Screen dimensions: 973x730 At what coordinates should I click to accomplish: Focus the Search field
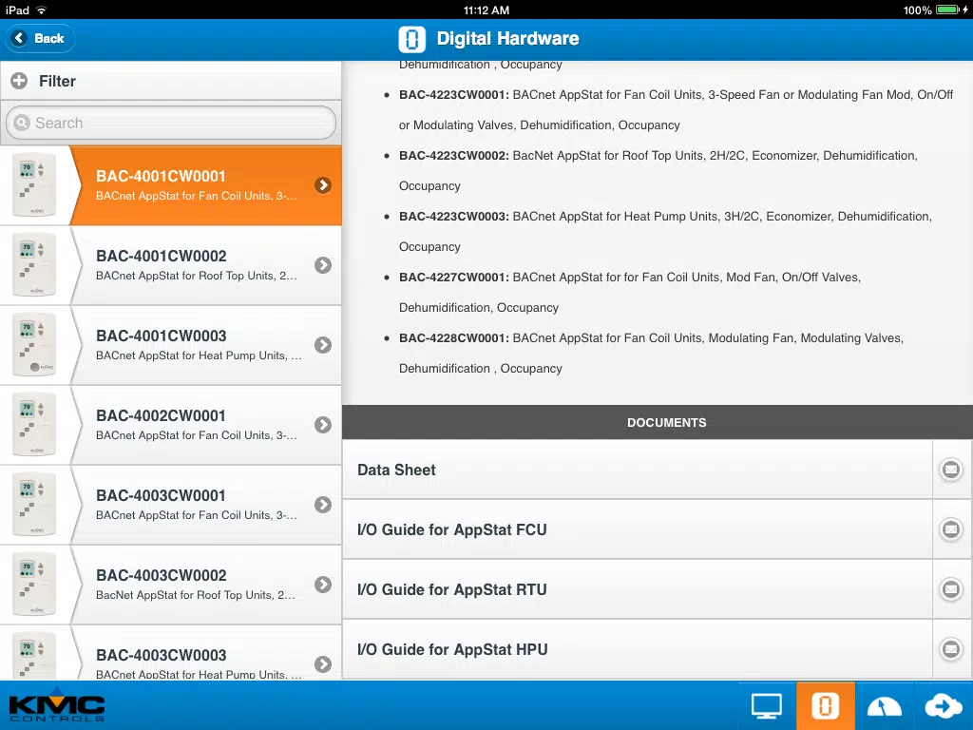171,123
